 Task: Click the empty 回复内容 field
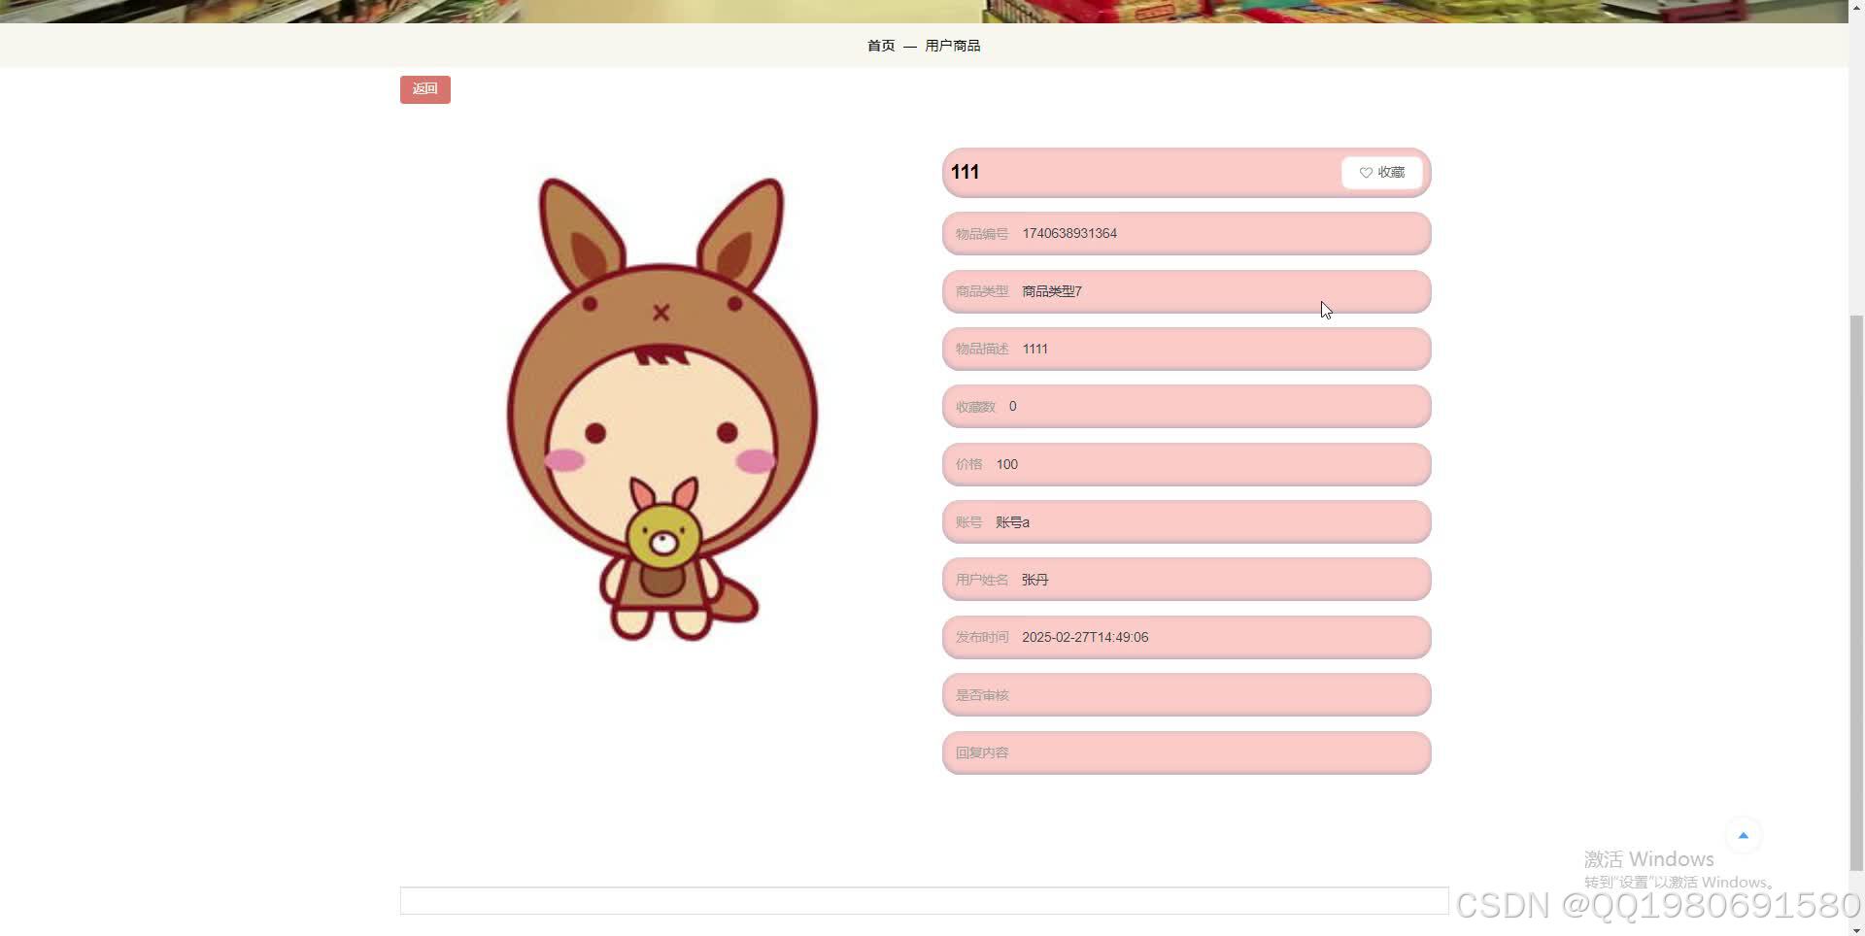(1185, 752)
